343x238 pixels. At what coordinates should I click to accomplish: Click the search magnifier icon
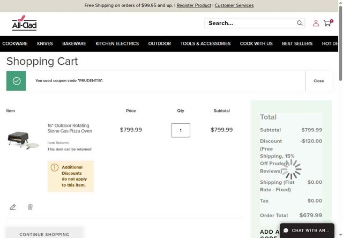click(300, 23)
